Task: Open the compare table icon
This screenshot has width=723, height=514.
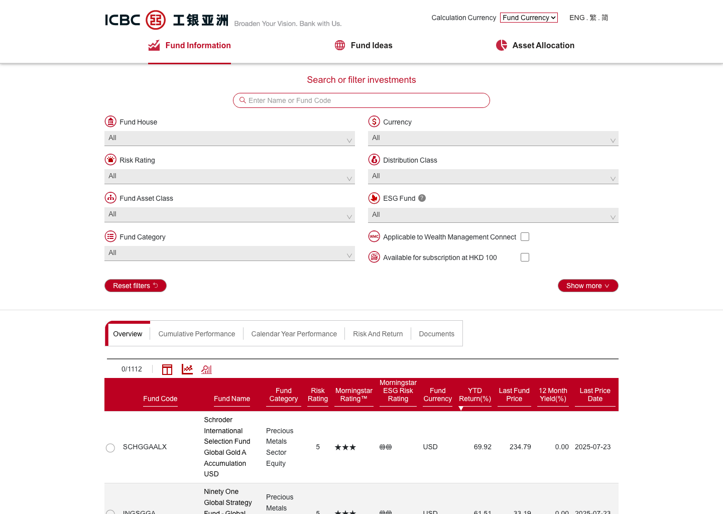Action: click(167, 369)
